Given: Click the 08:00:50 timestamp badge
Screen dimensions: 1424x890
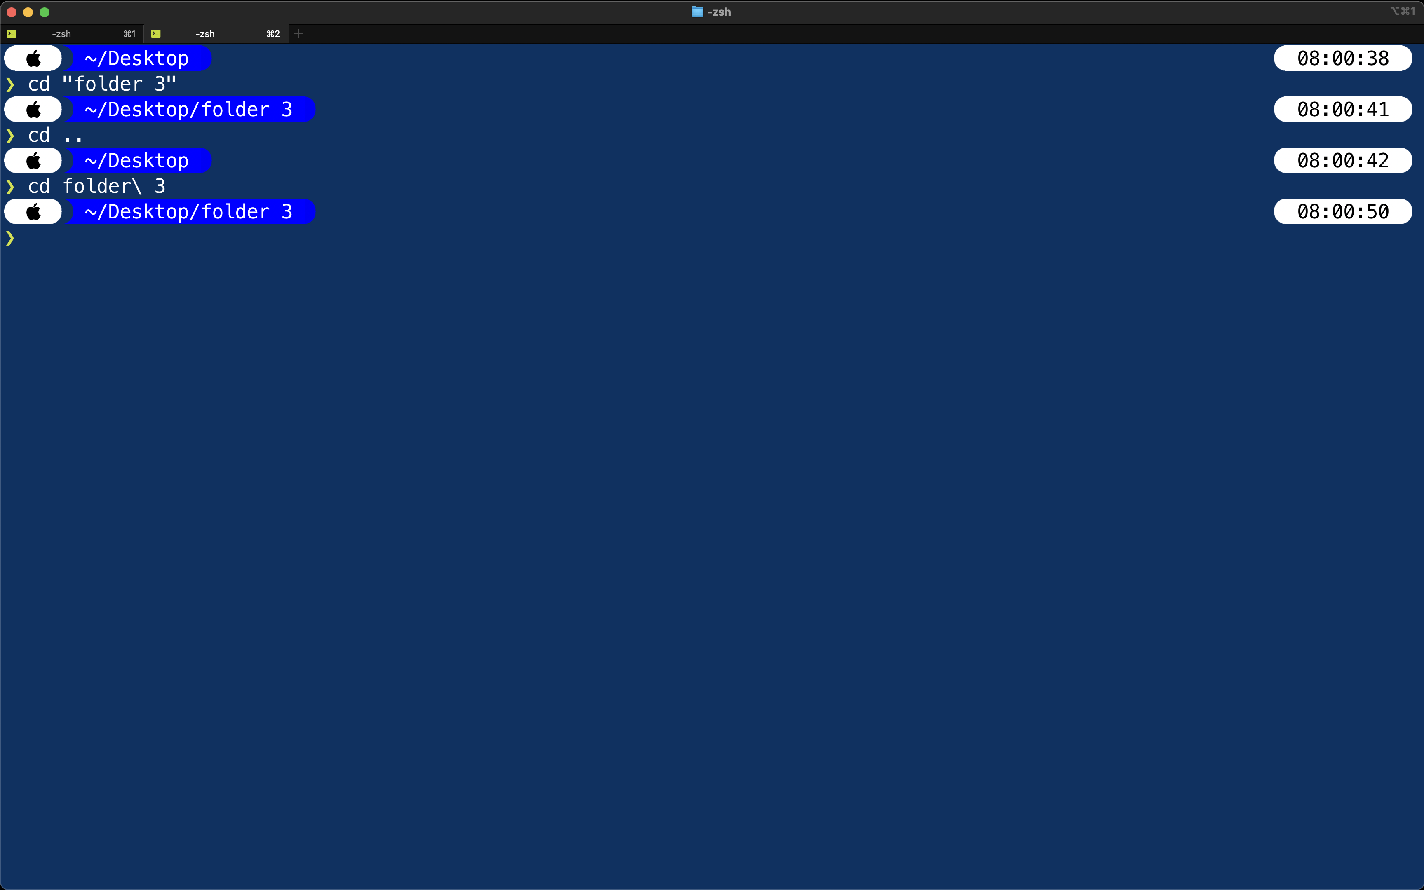Looking at the screenshot, I should tap(1343, 211).
